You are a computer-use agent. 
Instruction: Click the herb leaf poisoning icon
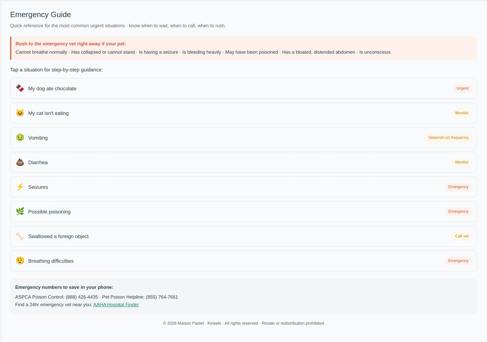point(20,212)
